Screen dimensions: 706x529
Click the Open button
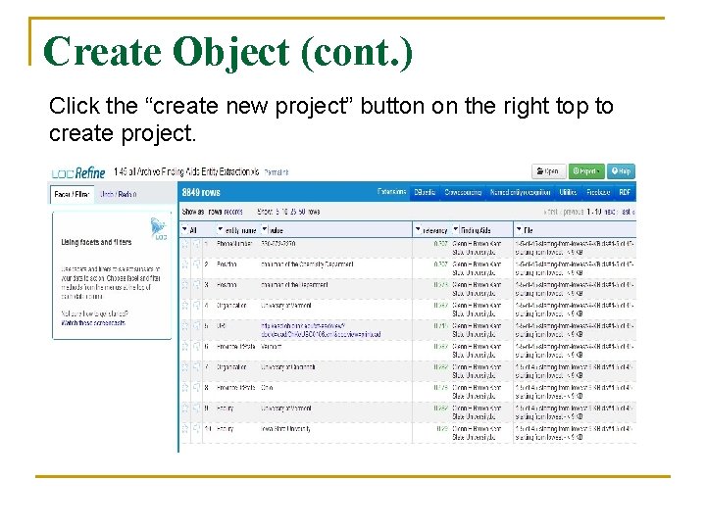548,171
